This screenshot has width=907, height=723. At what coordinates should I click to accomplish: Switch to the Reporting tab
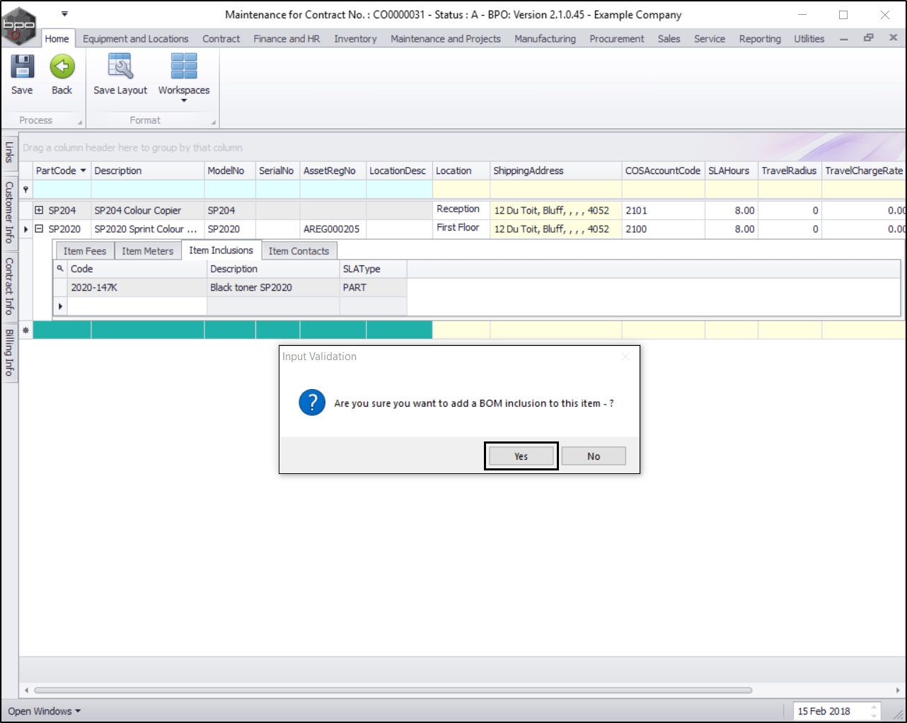(760, 39)
